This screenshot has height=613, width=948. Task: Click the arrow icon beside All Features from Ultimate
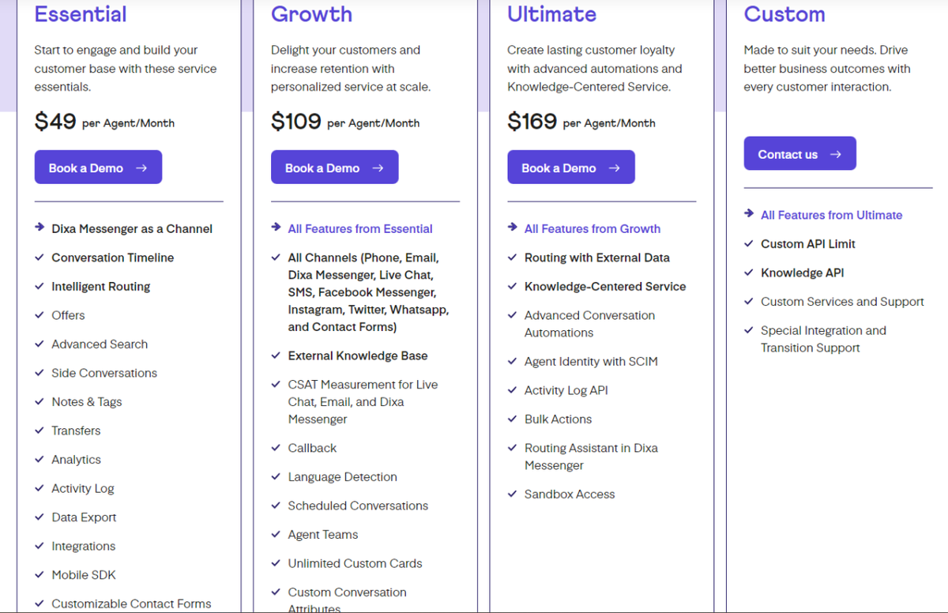click(x=748, y=213)
